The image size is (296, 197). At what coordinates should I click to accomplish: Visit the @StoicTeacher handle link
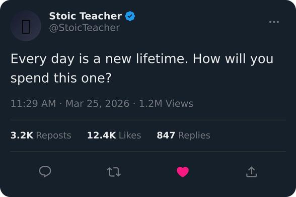click(85, 28)
